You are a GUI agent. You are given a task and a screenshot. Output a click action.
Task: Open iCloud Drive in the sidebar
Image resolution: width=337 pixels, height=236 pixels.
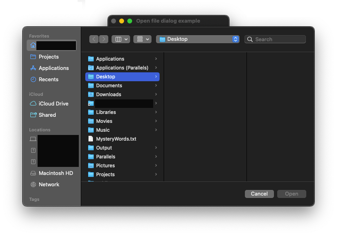[53, 104]
